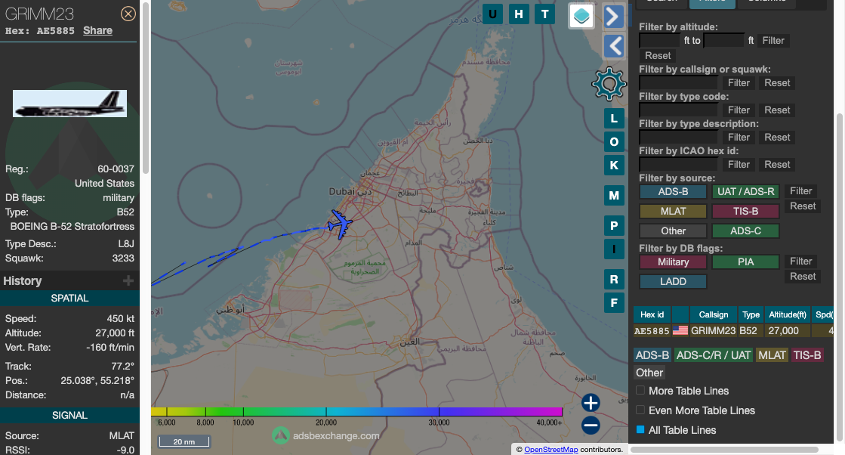The width and height of the screenshot is (845, 455).
Task: Apply the source Filter button
Action: tap(800, 190)
